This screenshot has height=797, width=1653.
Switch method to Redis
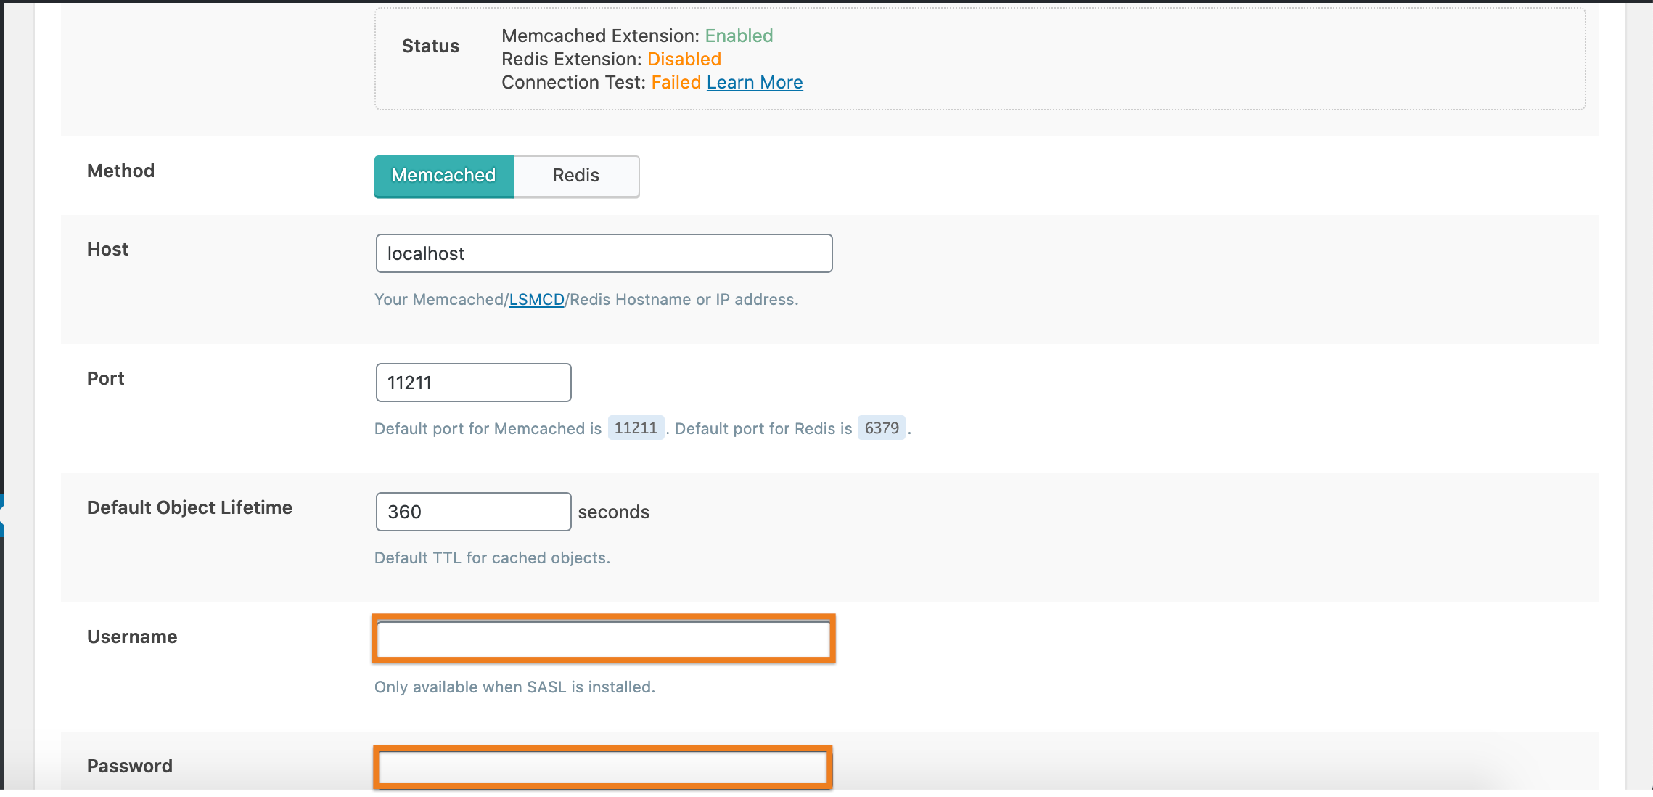[x=575, y=176]
